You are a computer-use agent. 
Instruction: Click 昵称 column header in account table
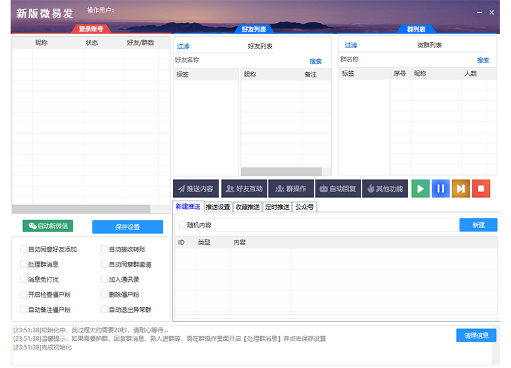point(42,43)
